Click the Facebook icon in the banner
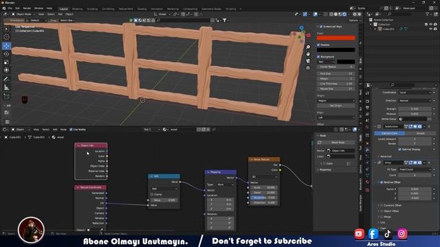 373,233
